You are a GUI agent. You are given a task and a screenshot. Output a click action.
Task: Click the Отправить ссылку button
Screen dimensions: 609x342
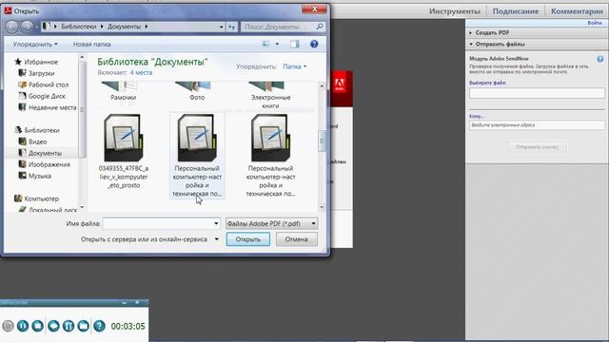(537, 147)
